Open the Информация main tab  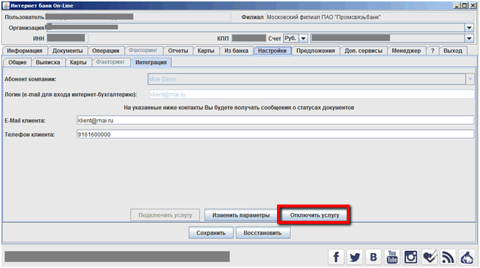point(24,51)
